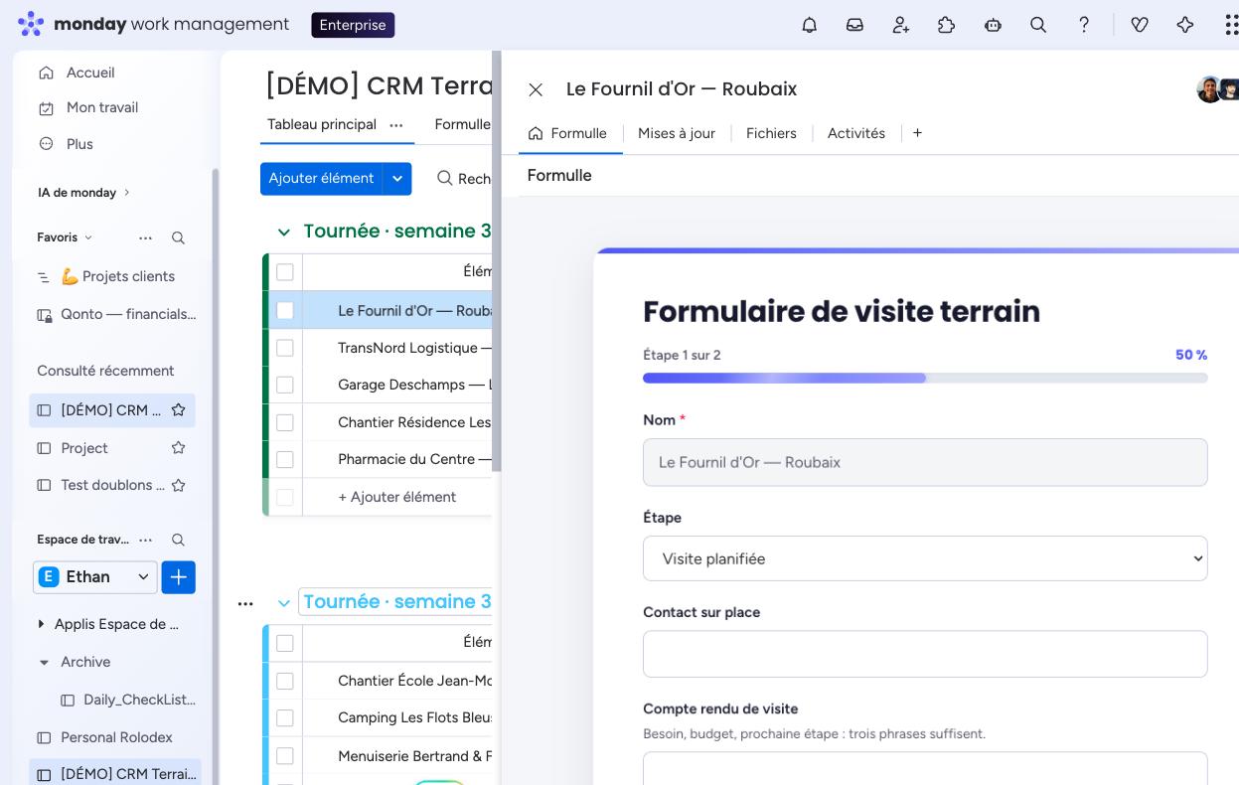Click the blue plus add button
Image resolution: width=1239 pixels, height=785 pixels.
(179, 576)
